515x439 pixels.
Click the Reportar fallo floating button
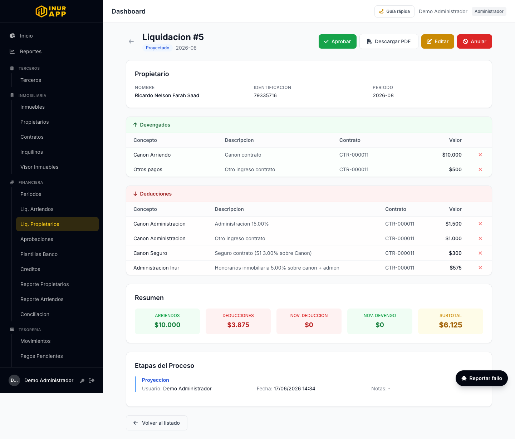tap(482, 378)
